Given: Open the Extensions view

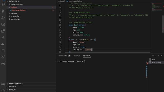Looking at the screenshot, I should coord(3,31).
